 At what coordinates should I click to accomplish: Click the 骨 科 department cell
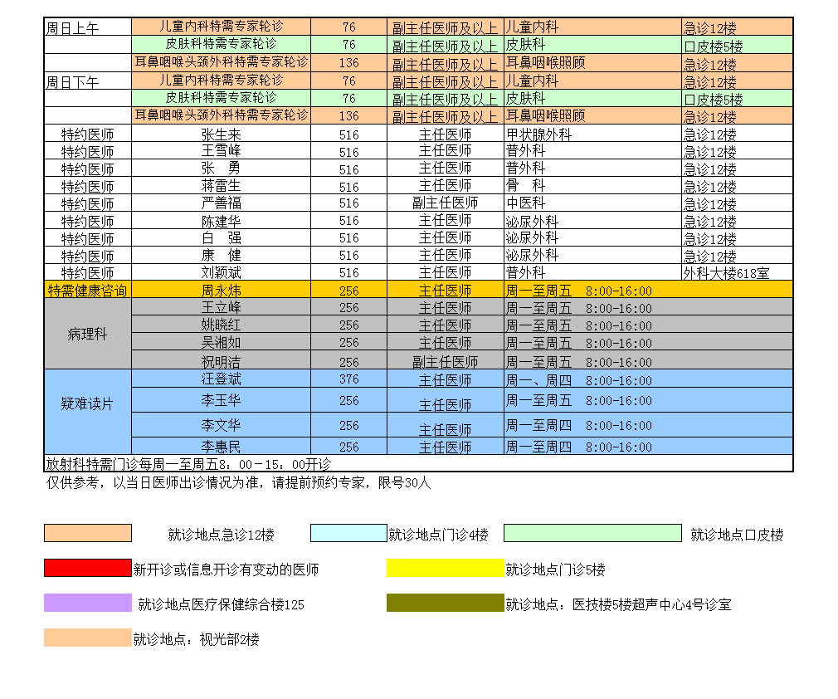tap(592, 186)
